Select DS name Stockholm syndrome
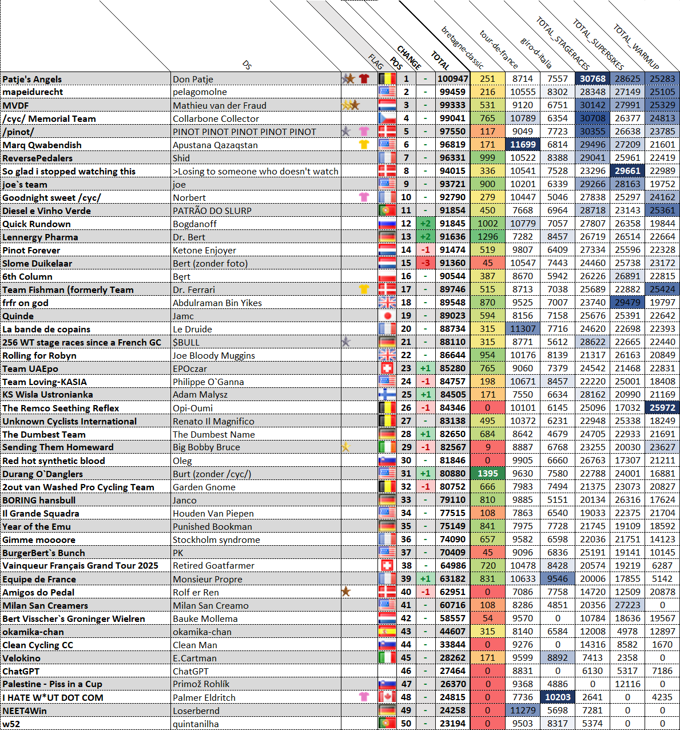 coord(216,539)
